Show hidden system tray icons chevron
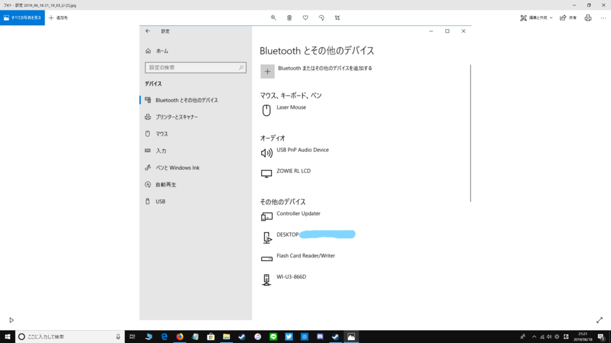This screenshot has height=343, width=611. (534, 337)
